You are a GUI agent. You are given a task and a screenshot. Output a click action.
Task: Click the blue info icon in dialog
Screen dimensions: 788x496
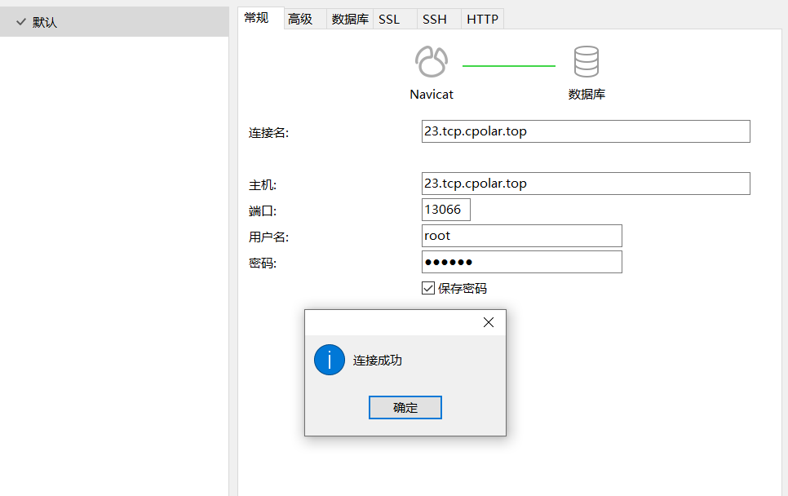pyautogui.click(x=330, y=360)
